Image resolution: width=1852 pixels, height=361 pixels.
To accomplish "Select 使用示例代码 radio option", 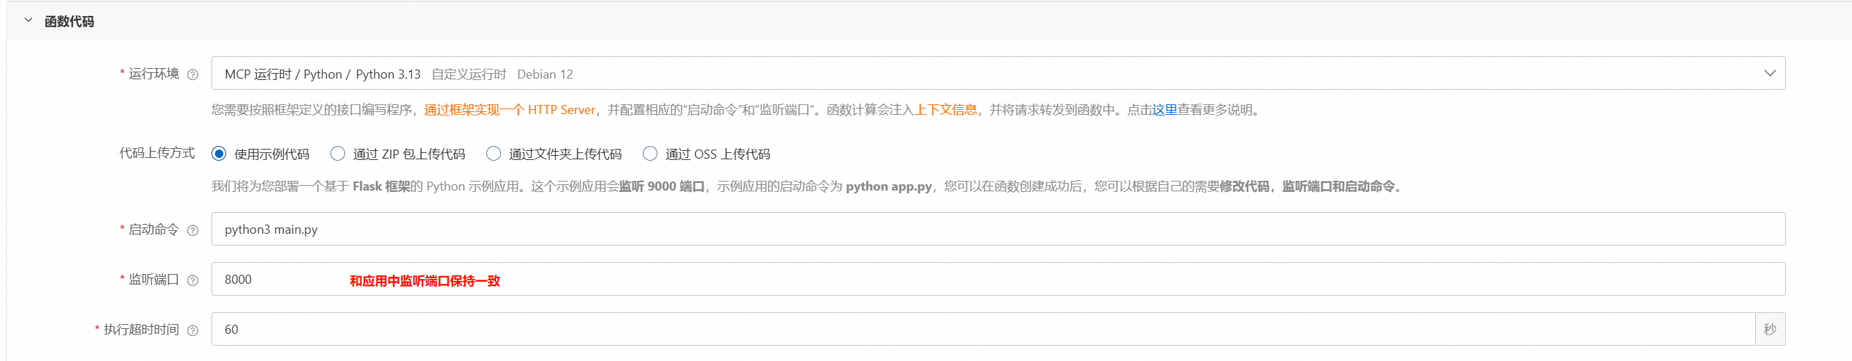I will (219, 154).
